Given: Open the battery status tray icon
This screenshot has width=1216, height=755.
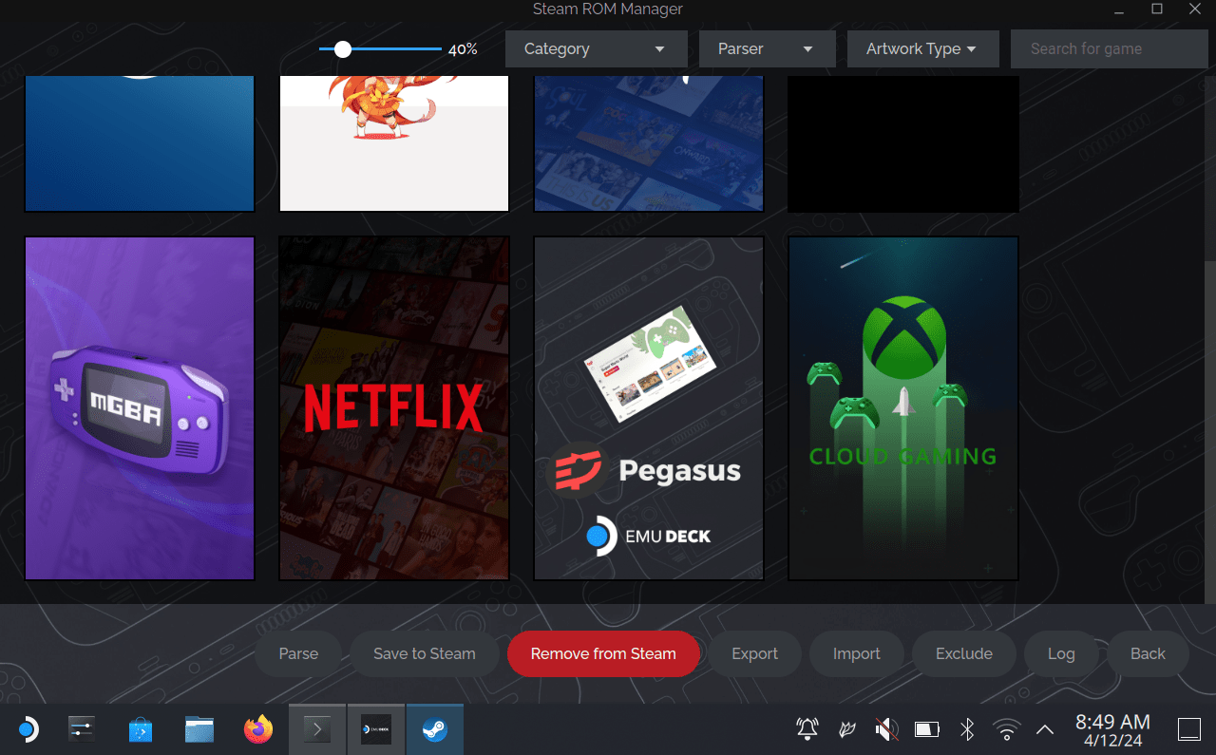Looking at the screenshot, I should (x=926, y=729).
